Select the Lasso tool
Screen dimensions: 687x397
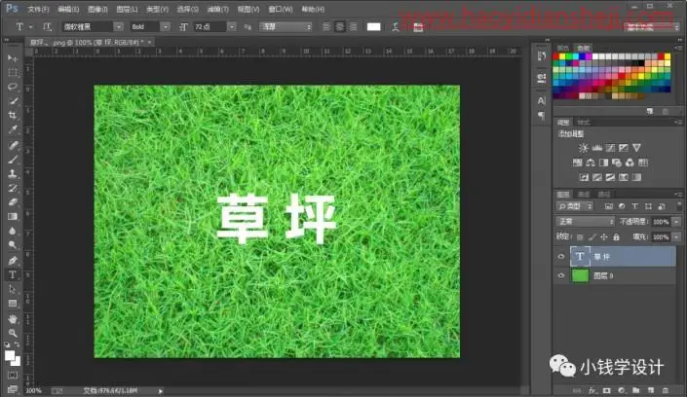tap(13, 87)
